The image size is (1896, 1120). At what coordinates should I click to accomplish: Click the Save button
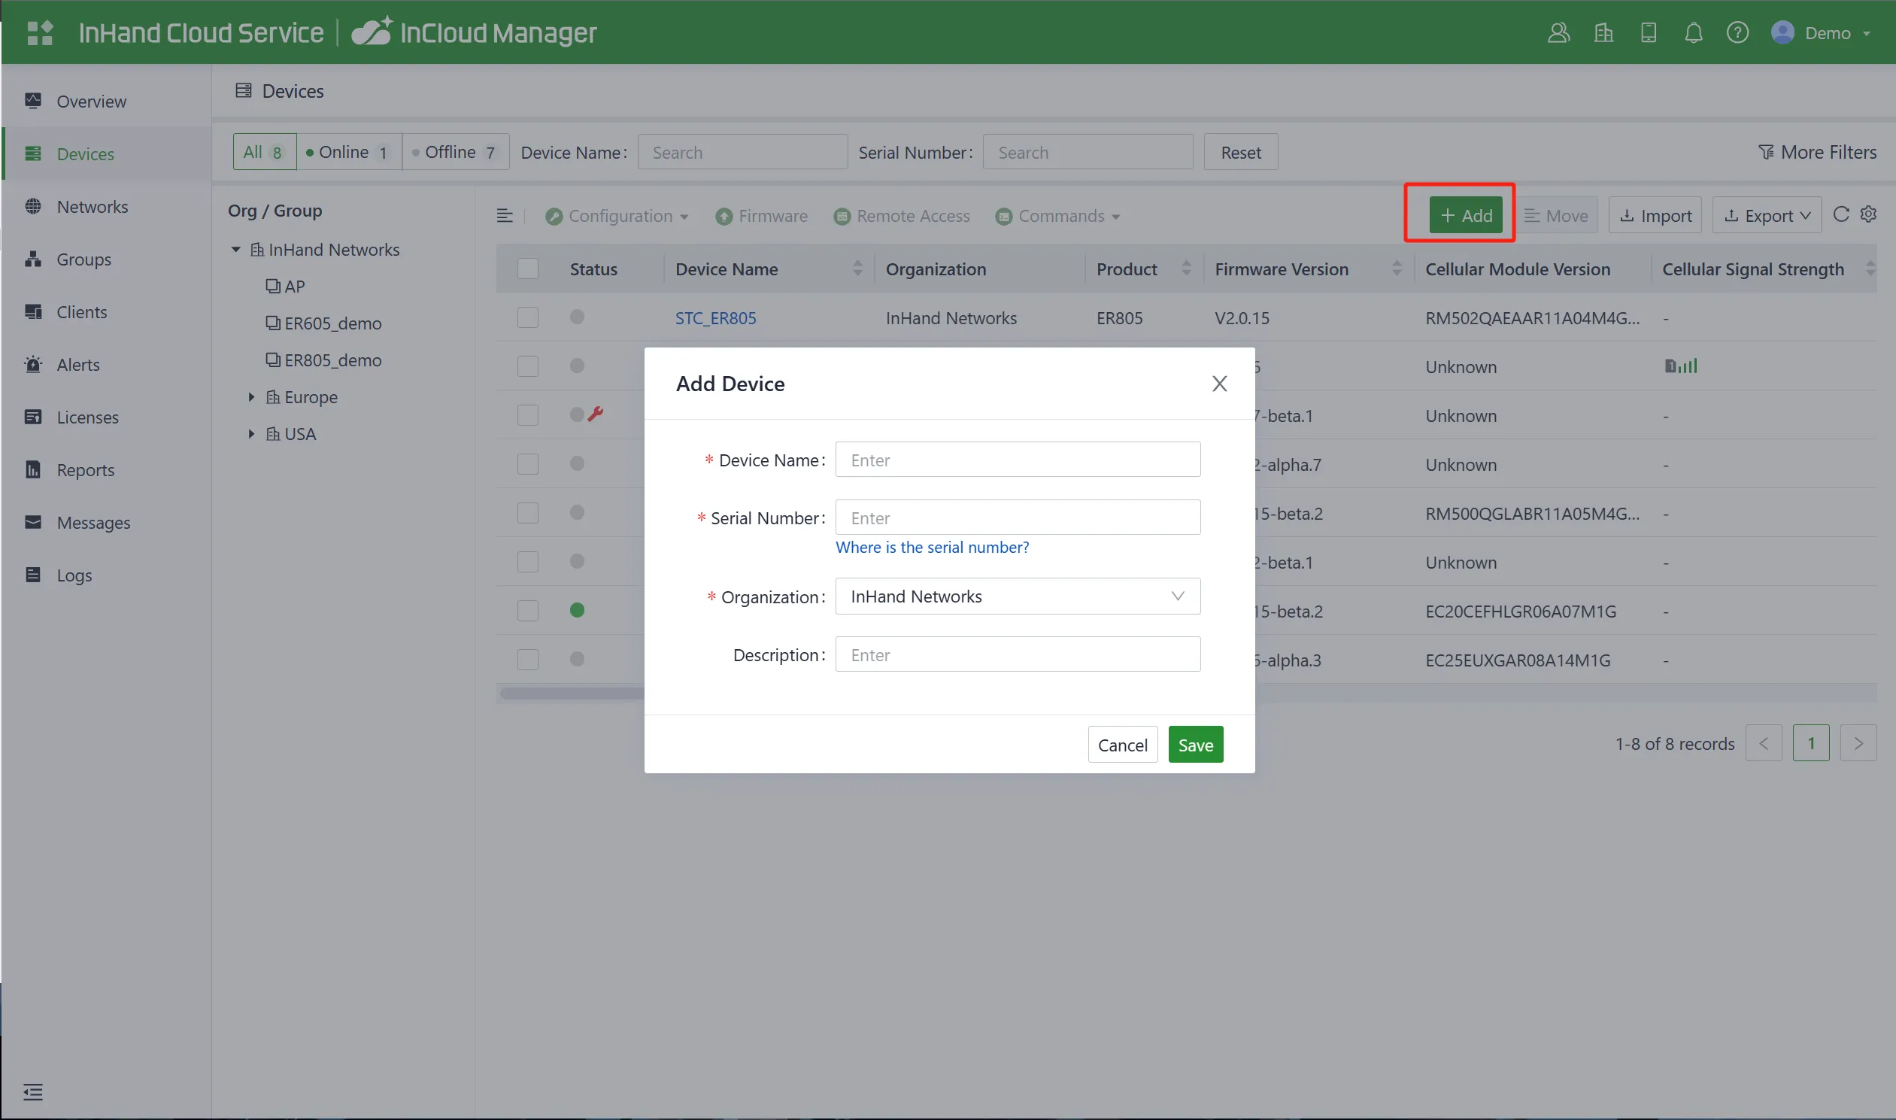point(1195,745)
